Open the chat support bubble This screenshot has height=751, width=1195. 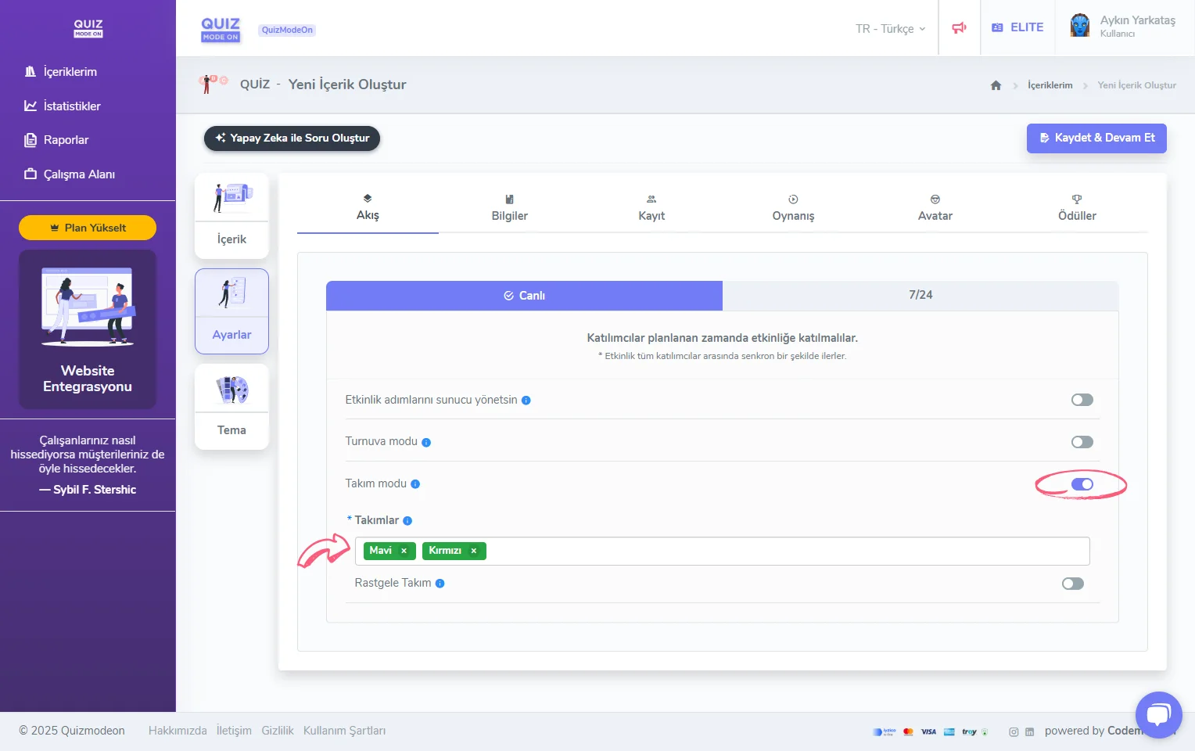[x=1158, y=714]
